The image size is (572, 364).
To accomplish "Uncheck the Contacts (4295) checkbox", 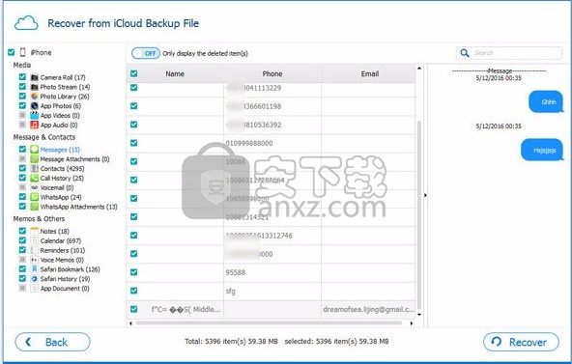I will click(22, 168).
